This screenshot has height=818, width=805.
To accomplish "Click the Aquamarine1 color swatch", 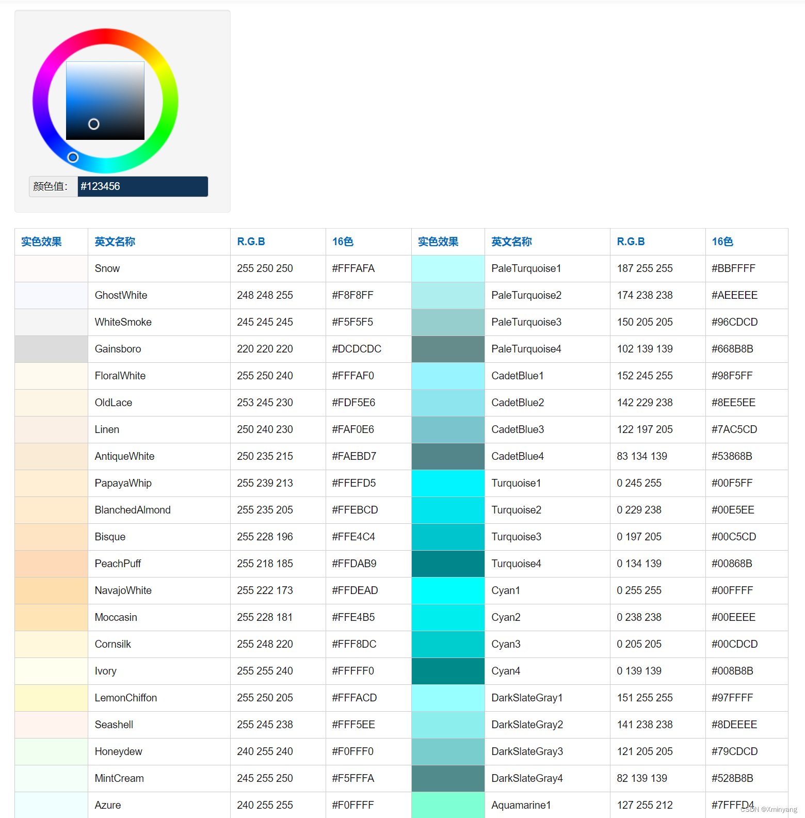I will point(448,805).
